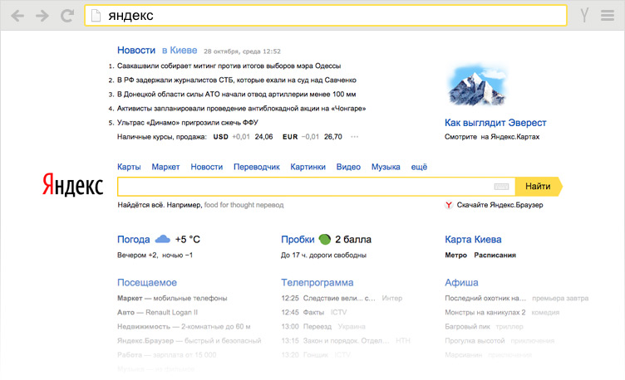
Task: Reload the page with the refresh icon
Action: pyautogui.click(x=67, y=16)
